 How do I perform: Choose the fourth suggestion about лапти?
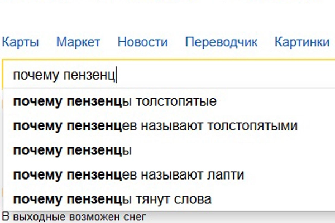[128, 175]
